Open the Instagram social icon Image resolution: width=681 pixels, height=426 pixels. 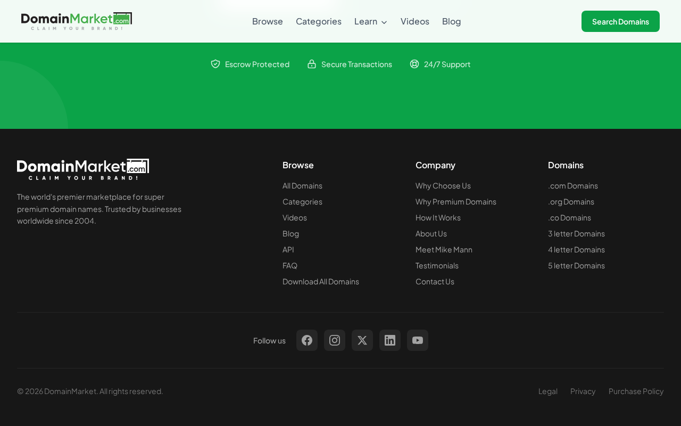[x=335, y=340]
